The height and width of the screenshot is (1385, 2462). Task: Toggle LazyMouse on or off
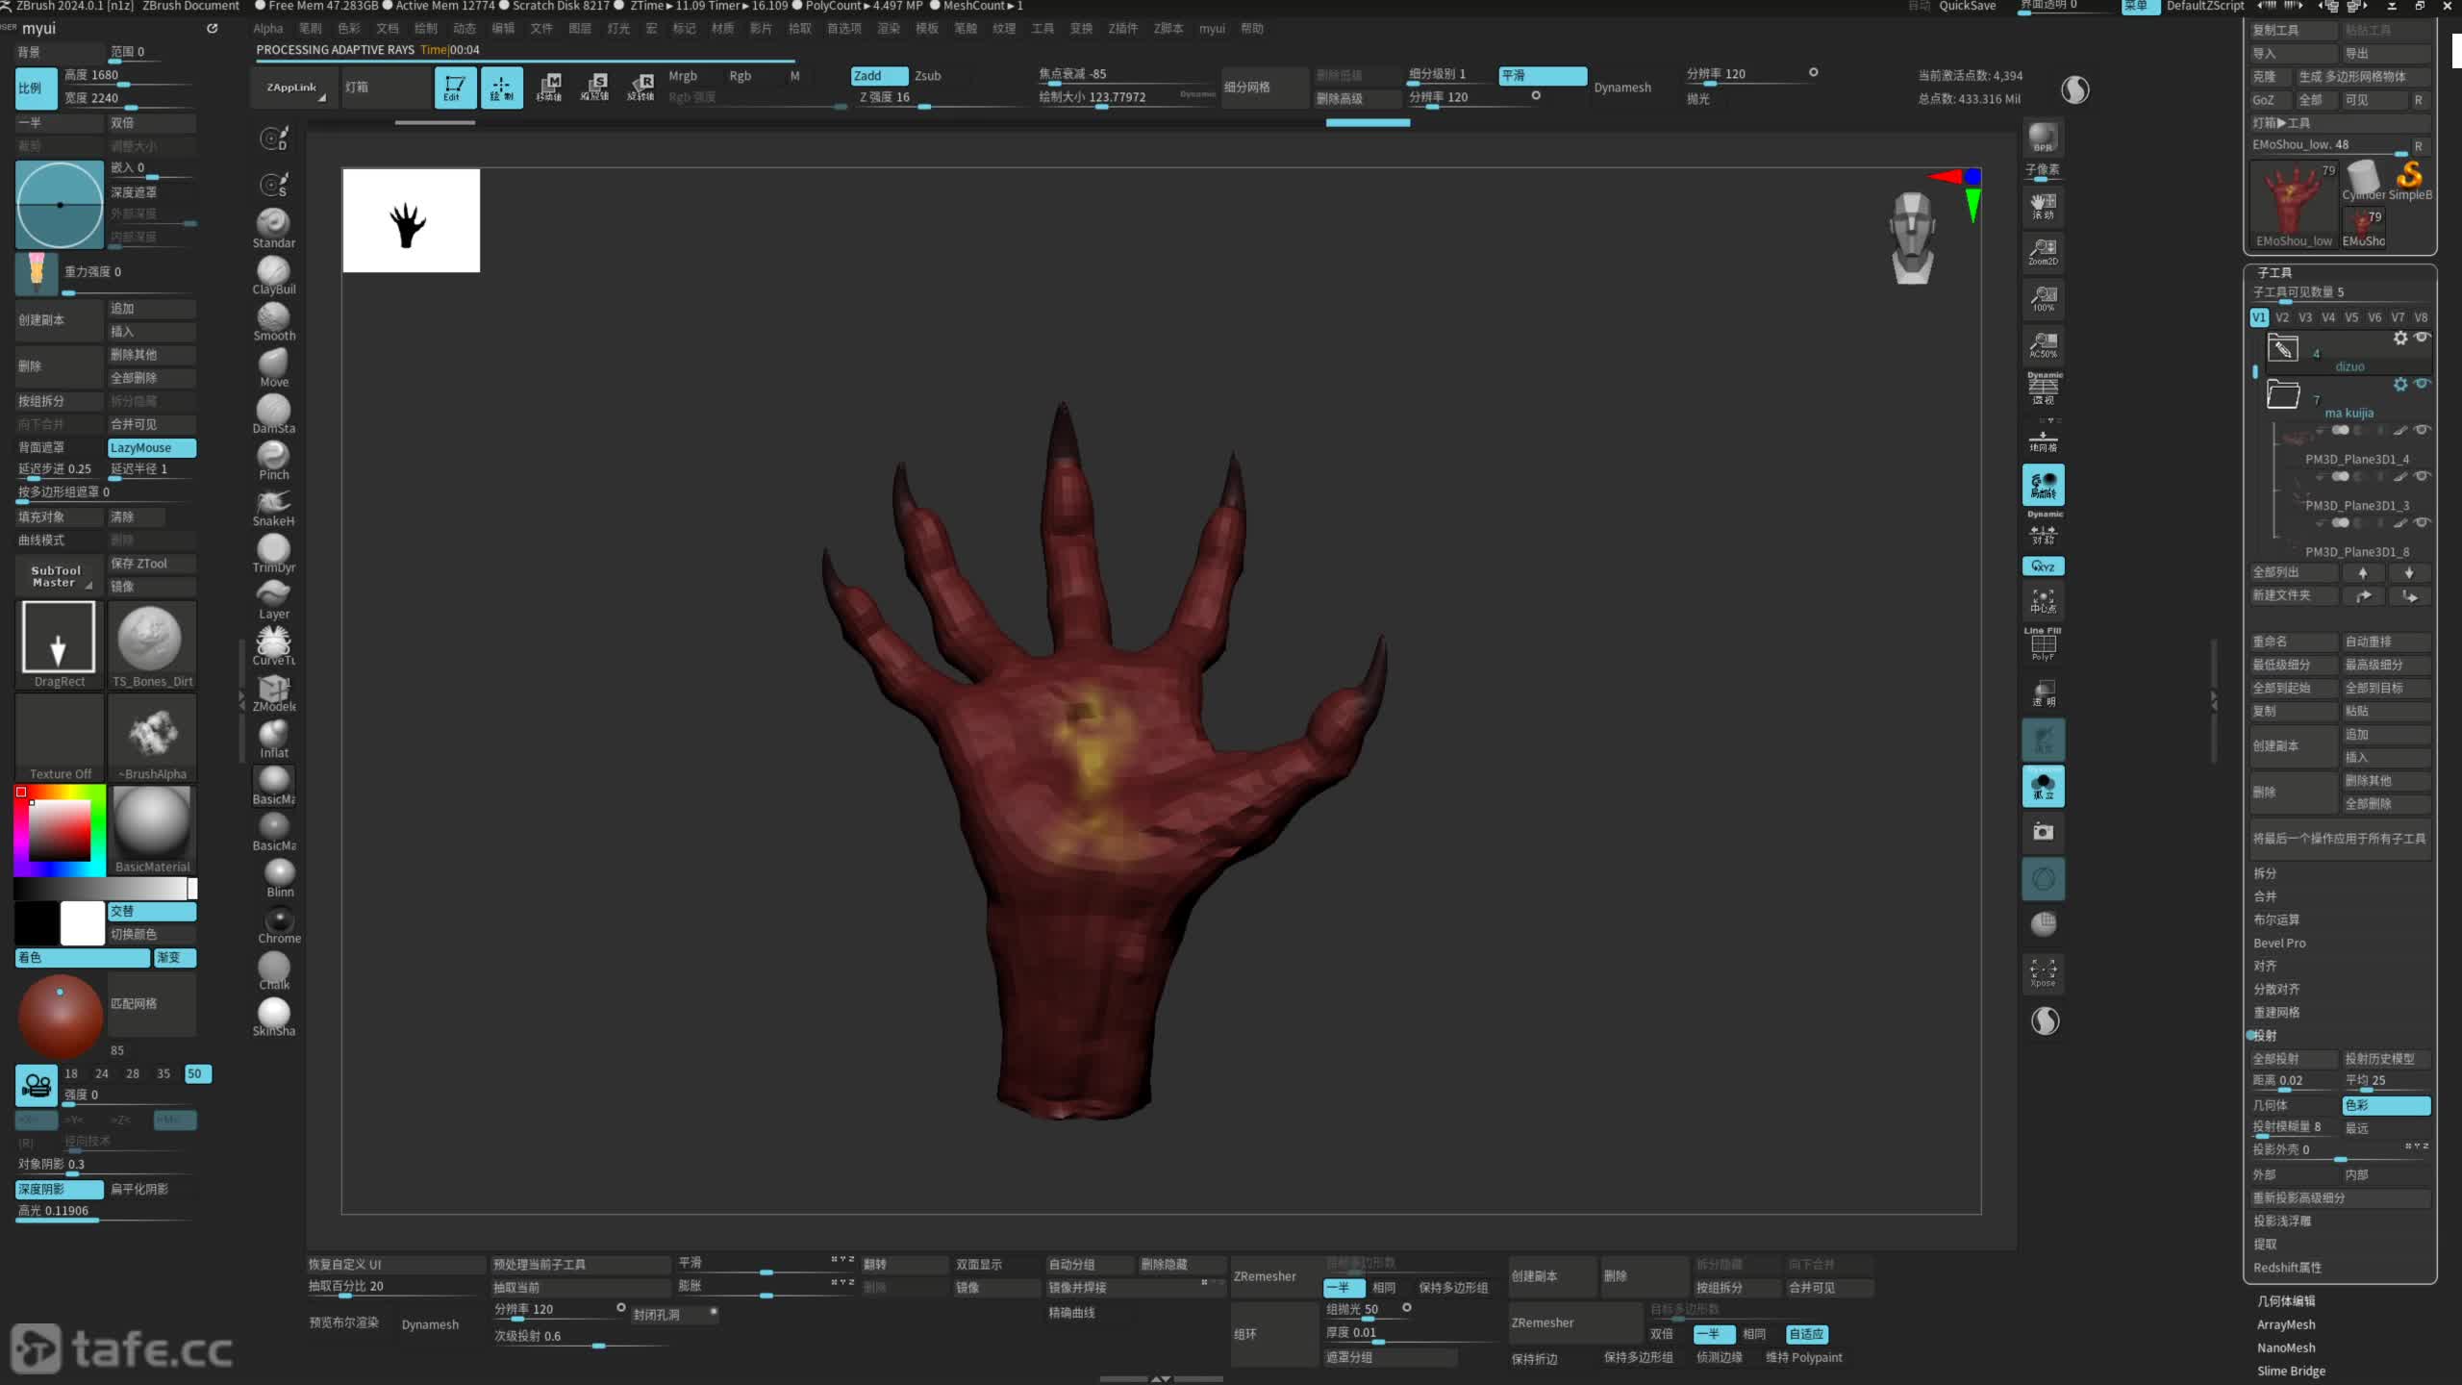[151, 447]
